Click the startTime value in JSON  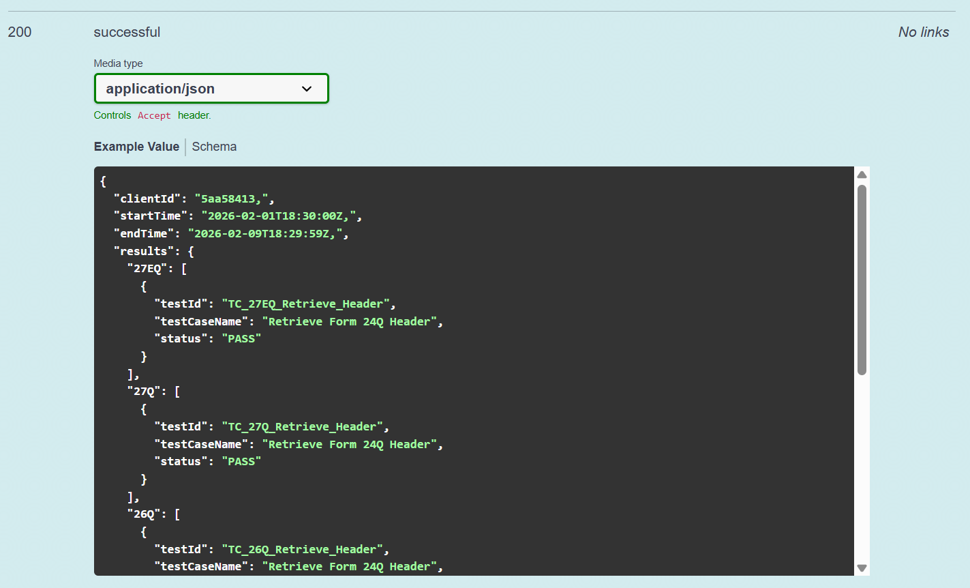tap(282, 216)
